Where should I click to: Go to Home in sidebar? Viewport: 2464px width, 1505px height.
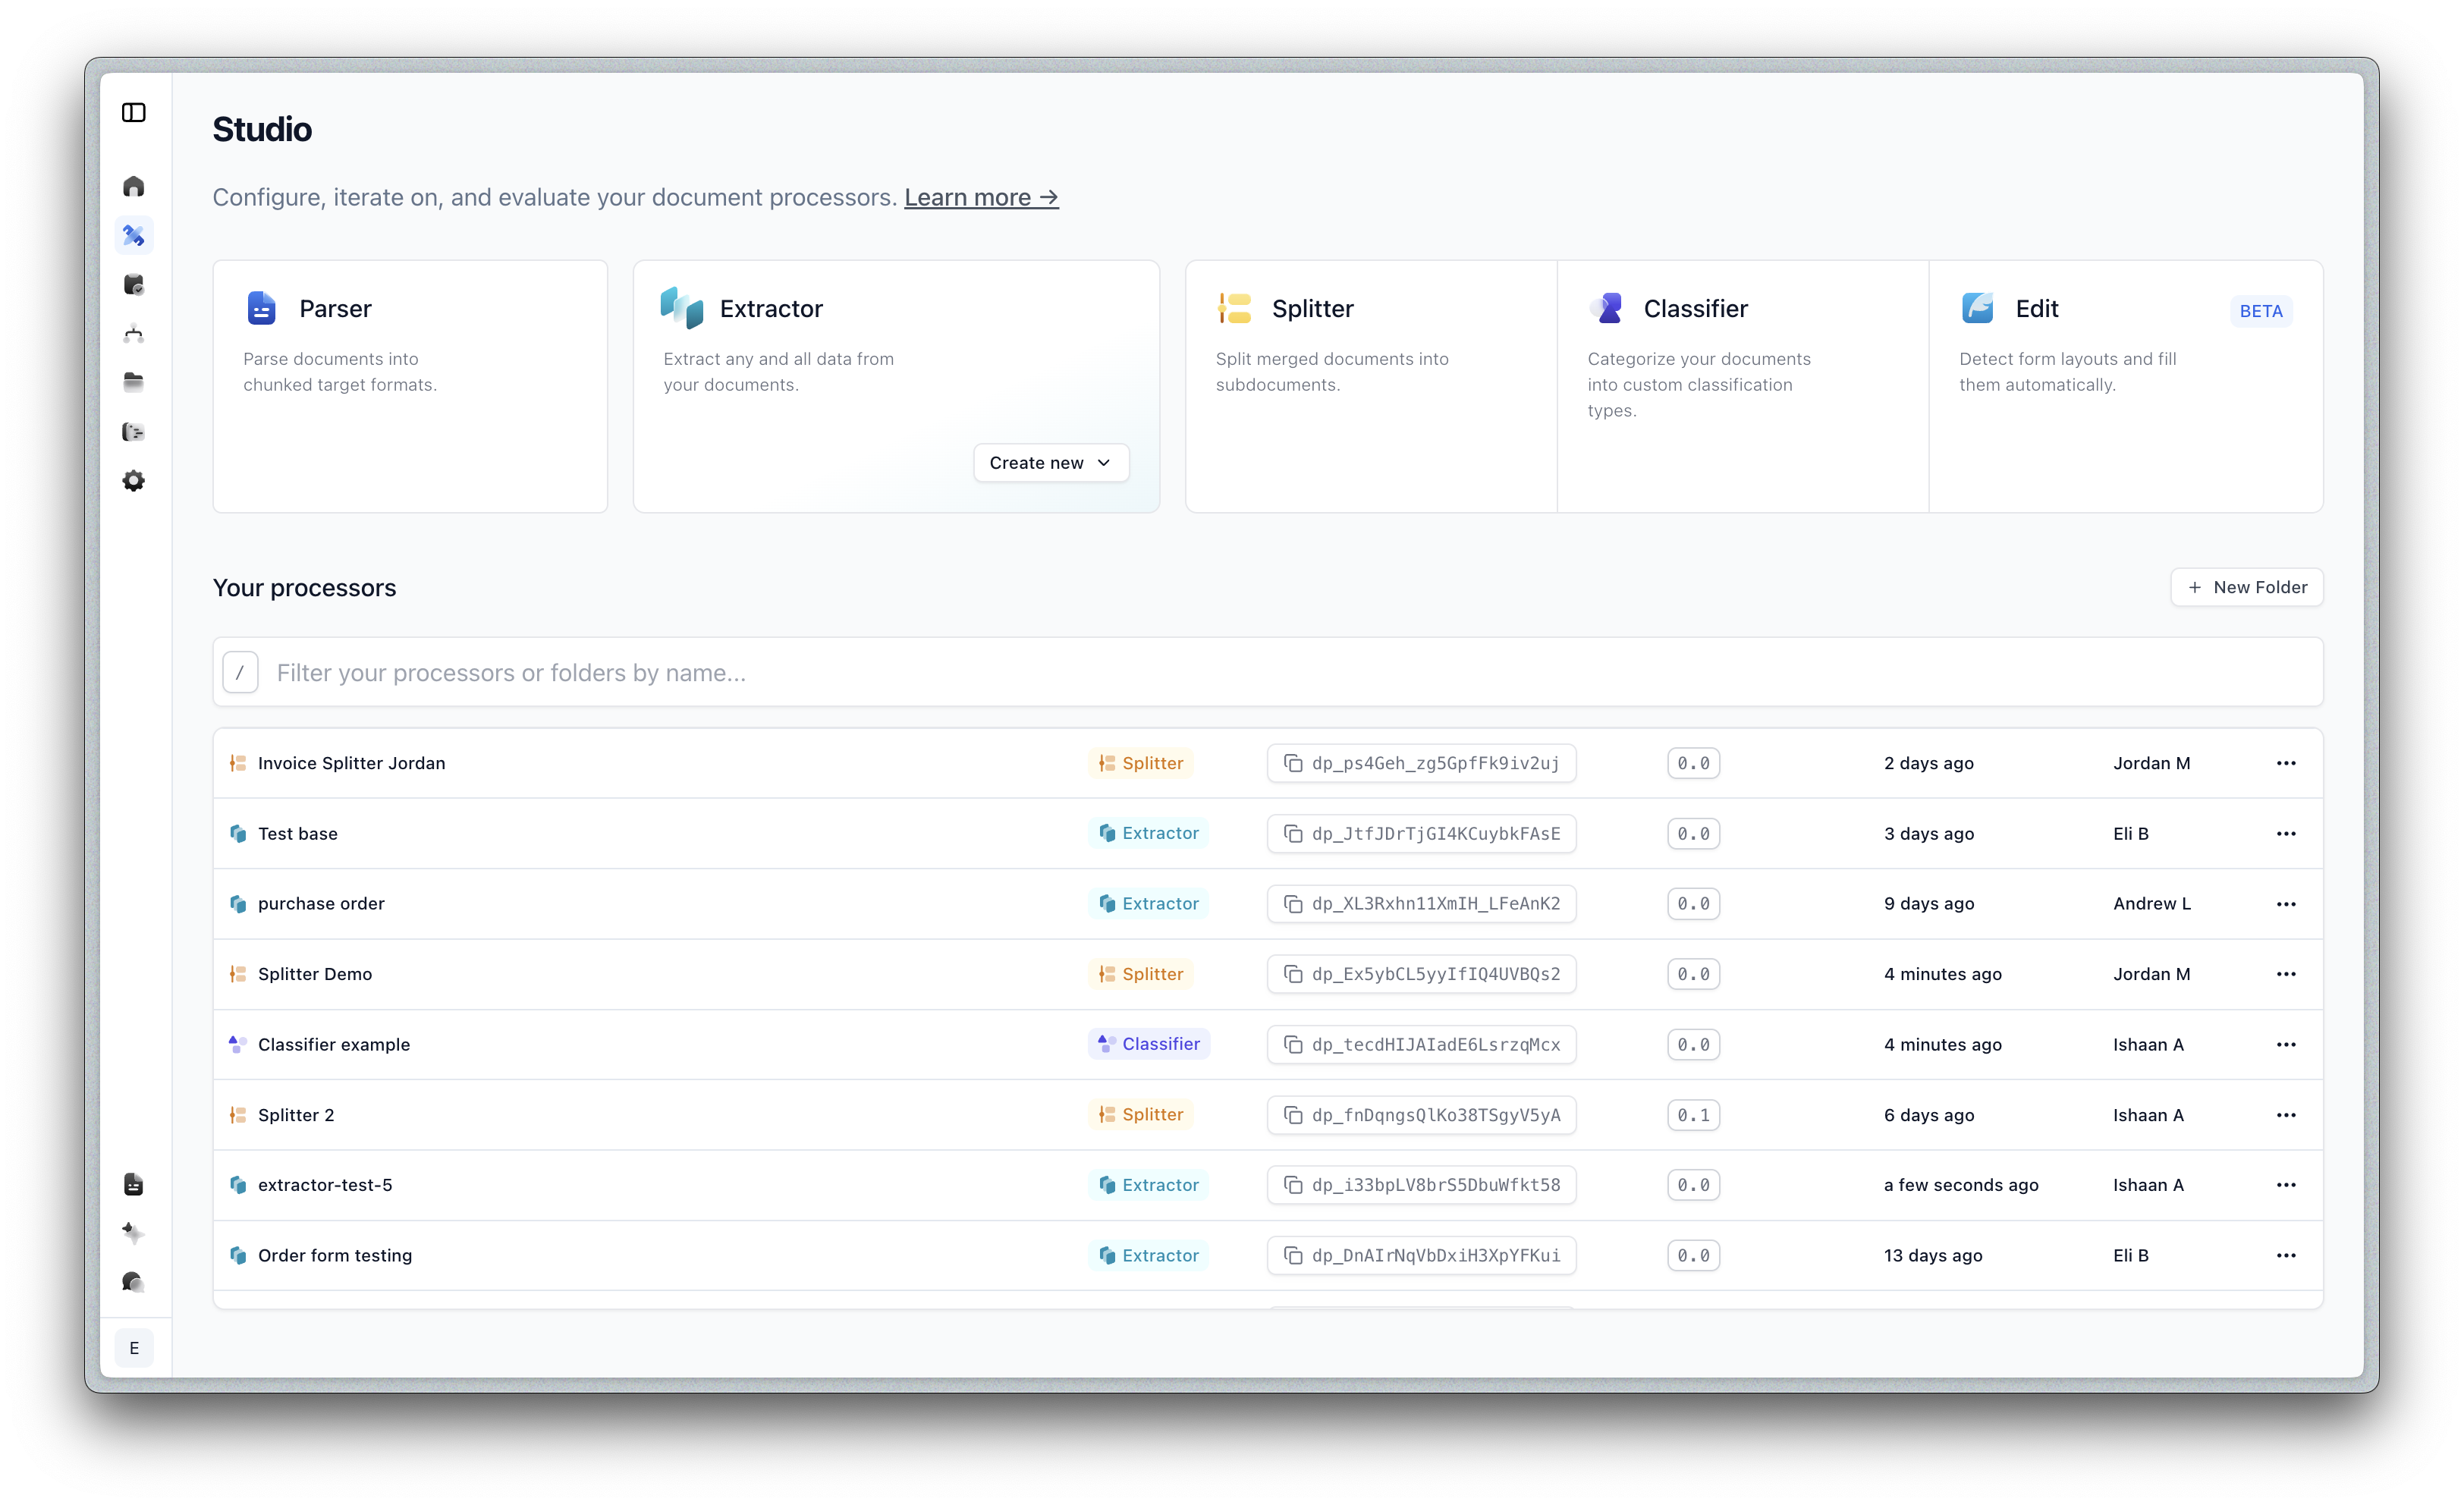(134, 187)
